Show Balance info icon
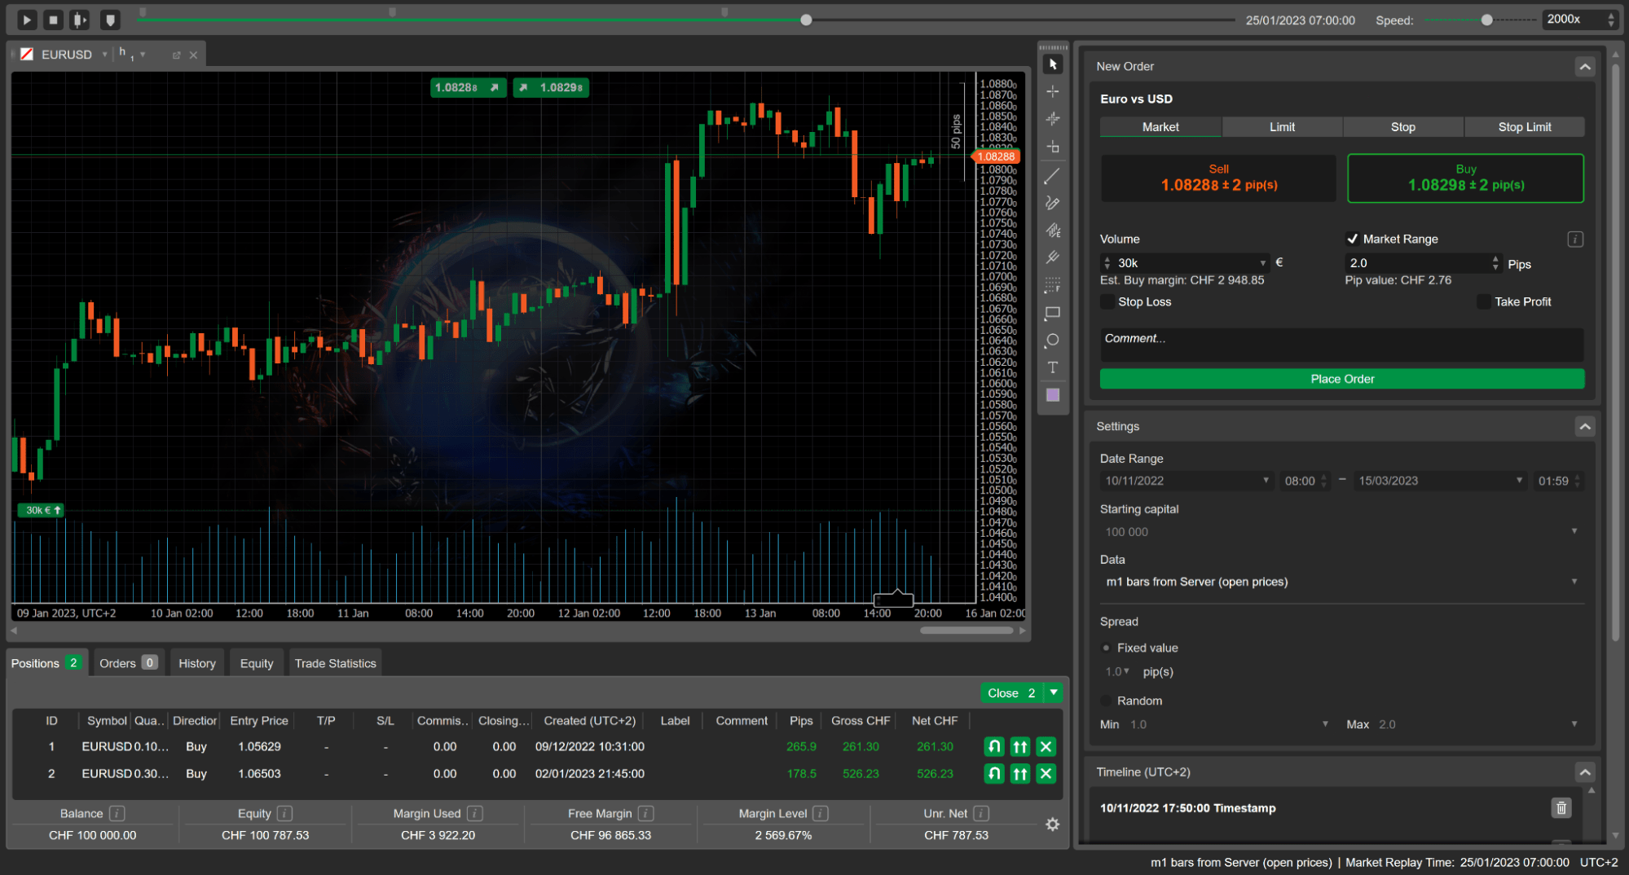Screen dimensions: 1629x875 (x=117, y=813)
